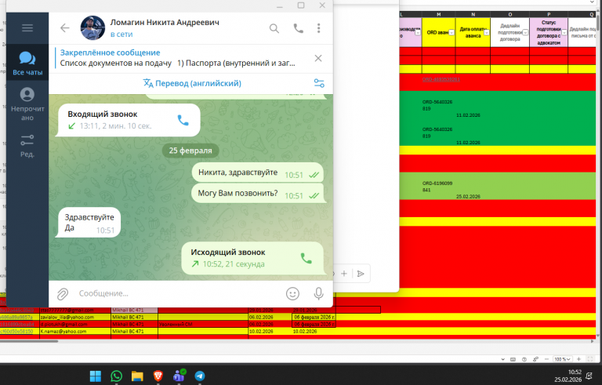Select the Все чаты folder
This screenshot has width=602, height=385.
(27, 63)
